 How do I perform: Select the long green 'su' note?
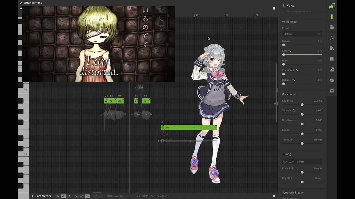pos(191,127)
